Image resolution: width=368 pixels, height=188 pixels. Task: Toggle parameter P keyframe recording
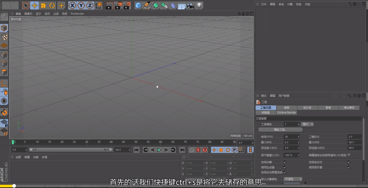click(234, 150)
